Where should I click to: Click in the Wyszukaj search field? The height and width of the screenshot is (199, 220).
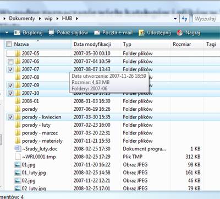point(206,19)
